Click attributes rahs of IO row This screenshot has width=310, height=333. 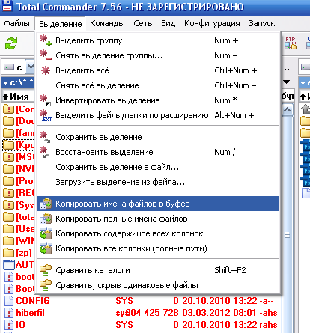coord(268,325)
